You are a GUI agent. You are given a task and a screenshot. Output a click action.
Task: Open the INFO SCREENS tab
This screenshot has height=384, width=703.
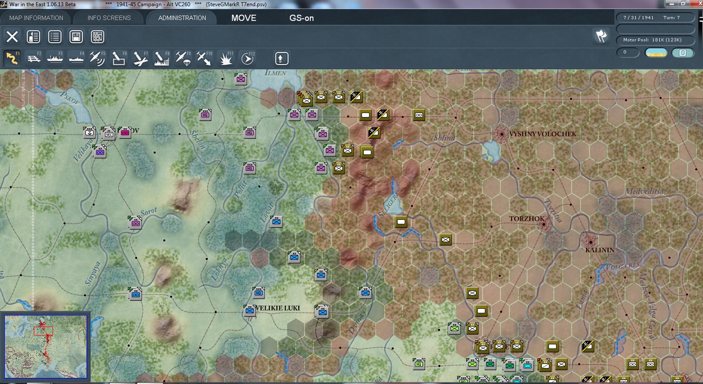(x=109, y=18)
